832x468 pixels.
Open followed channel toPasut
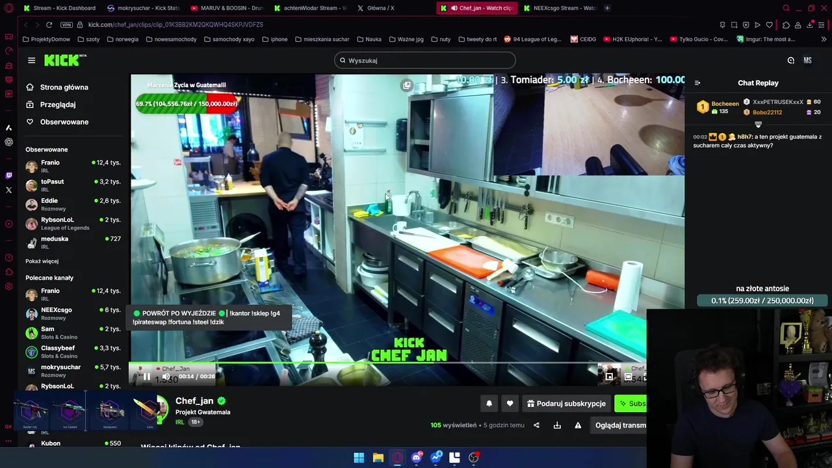(x=73, y=185)
